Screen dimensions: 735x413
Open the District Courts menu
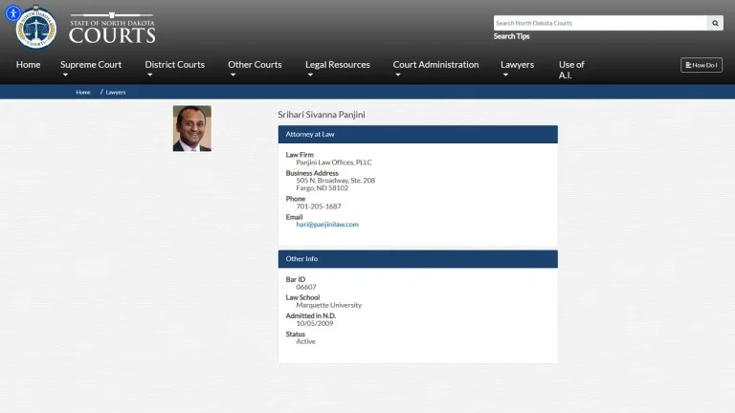coord(175,65)
